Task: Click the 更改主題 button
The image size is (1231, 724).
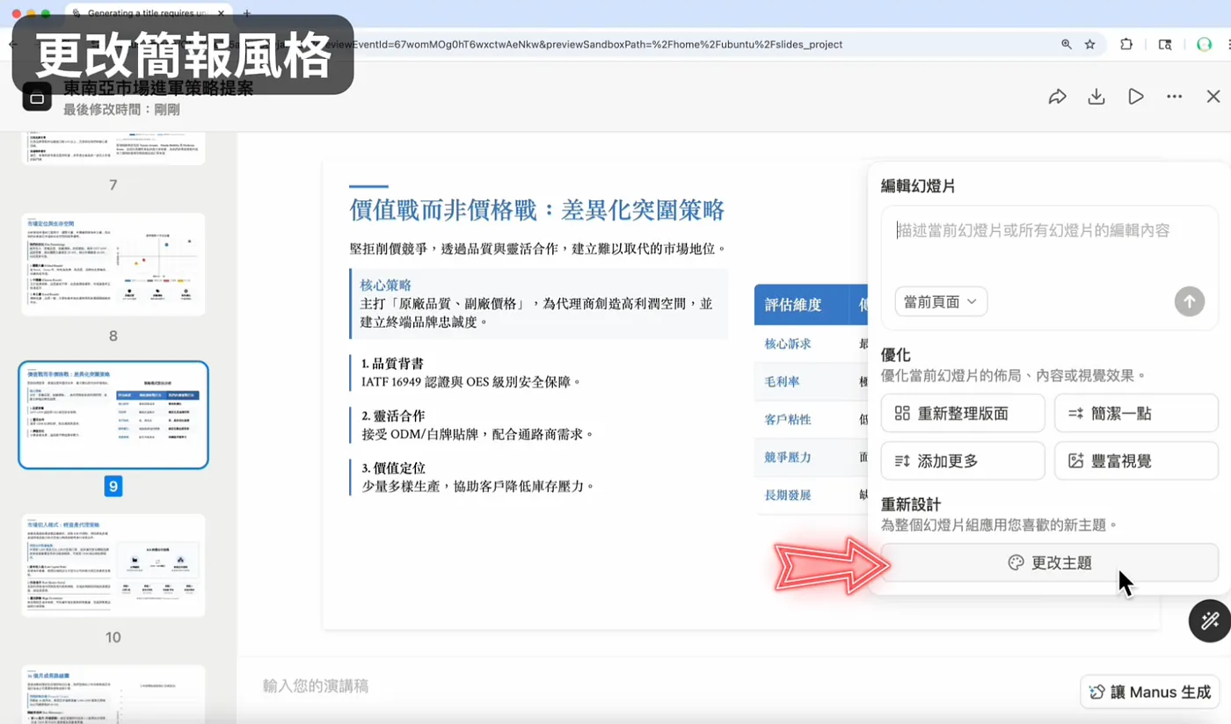Action: (x=1050, y=562)
